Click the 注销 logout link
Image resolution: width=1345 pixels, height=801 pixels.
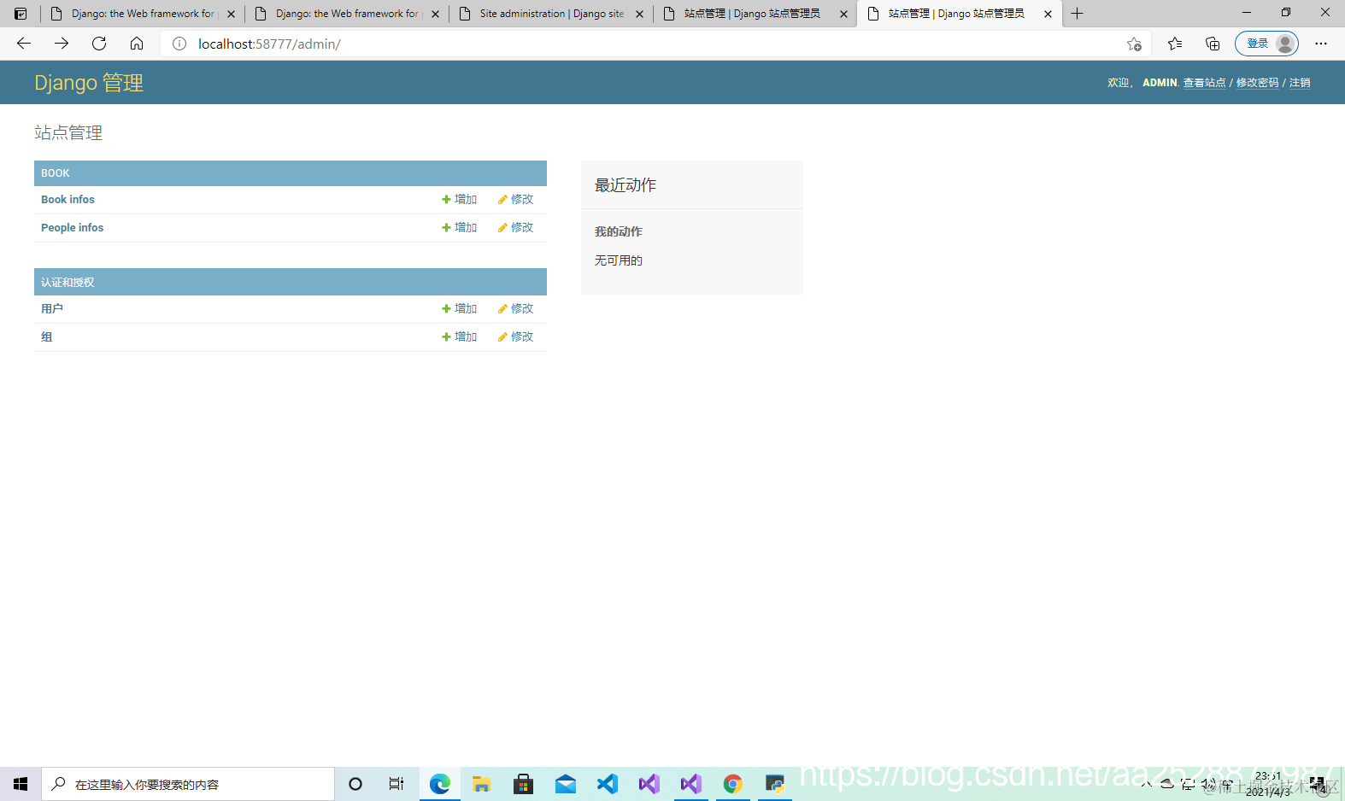point(1300,83)
